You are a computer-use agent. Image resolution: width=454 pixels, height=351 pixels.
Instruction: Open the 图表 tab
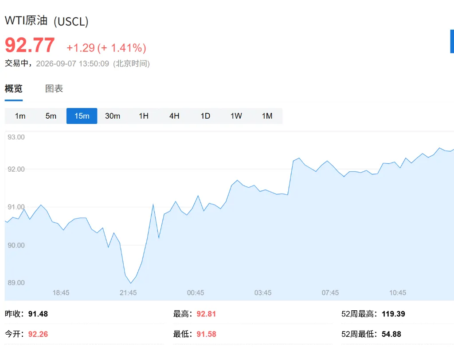tap(54, 89)
